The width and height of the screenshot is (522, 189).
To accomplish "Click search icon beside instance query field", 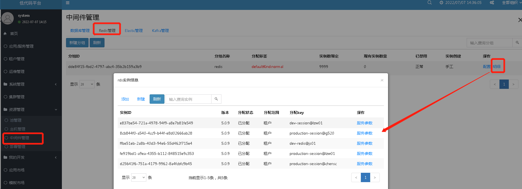I will pyautogui.click(x=216, y=99).
